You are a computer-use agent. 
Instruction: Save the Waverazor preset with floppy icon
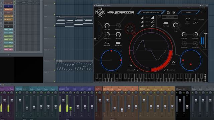click(168, 13)
